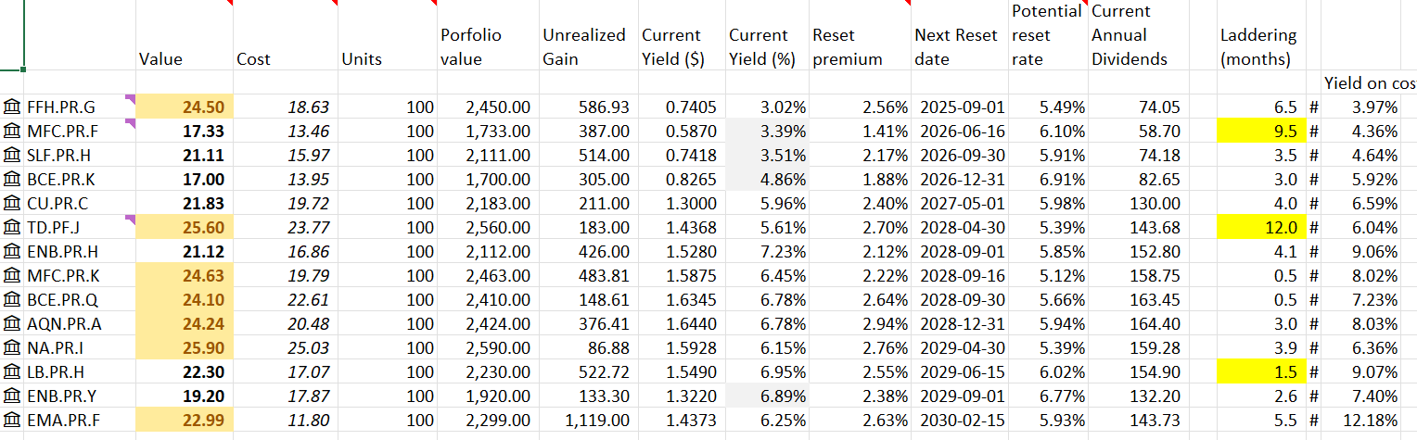1417x440 pixels.
Task: Click the stock icon beside NA.PR.I
Action: (x=12, y=348)
